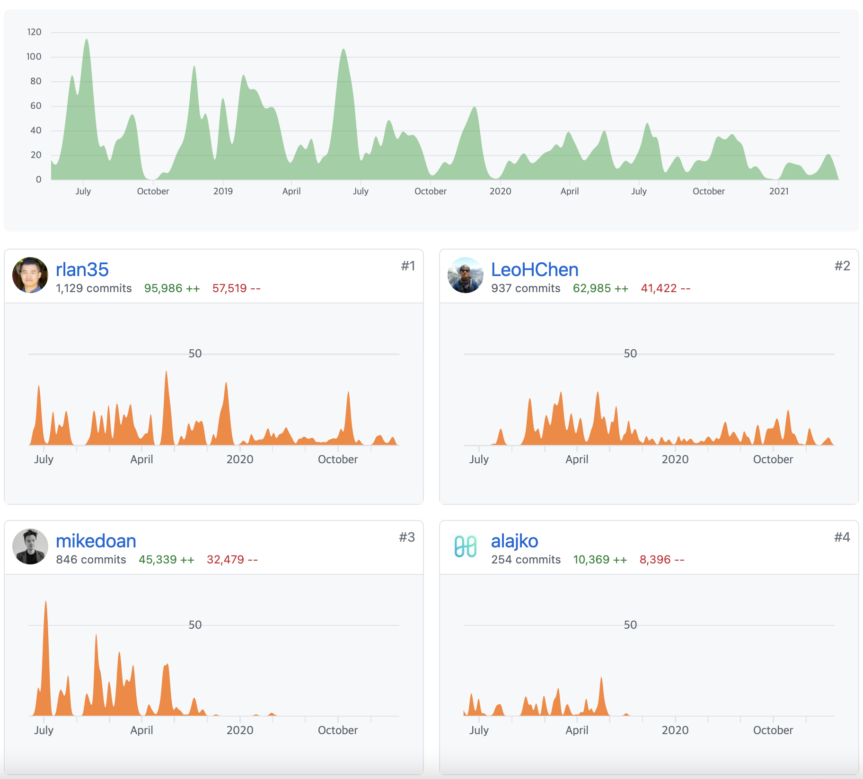Screen dimensions: 863x779
Task: Click the #3 rank label on mikedoan's card
Action: coord(407,537)
